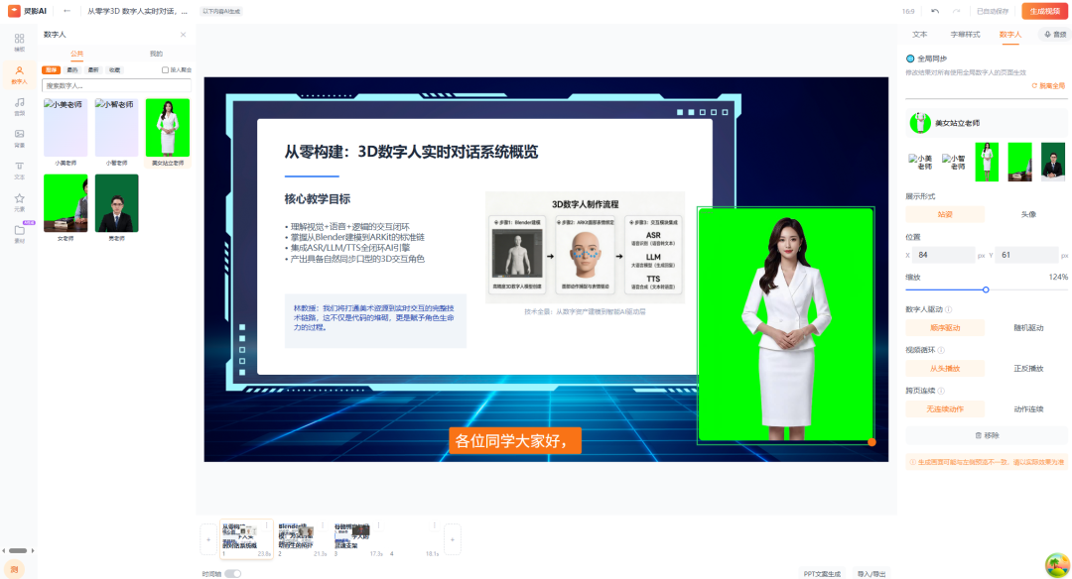1072x579 pixels.
Task: Select 动作连续 option
Action: pos(1028,409)
